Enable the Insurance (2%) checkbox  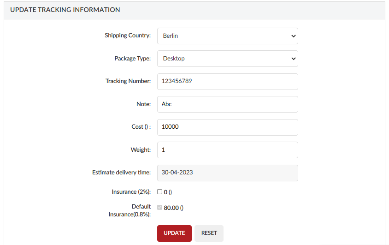[159, 191]
